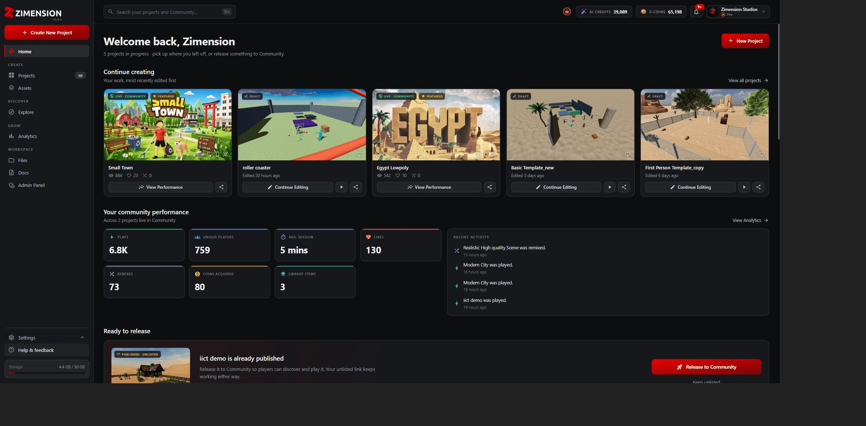Click the Plays stat card
The width and height of the screenshot is (866, 426).
point(144,245)
